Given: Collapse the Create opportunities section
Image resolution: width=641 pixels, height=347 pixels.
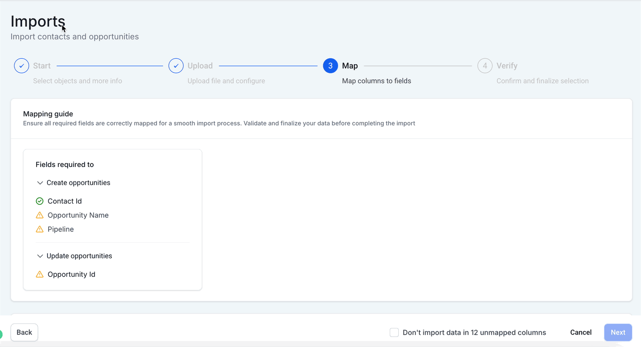Looking at the screenshot, I should tap(40, 183).
